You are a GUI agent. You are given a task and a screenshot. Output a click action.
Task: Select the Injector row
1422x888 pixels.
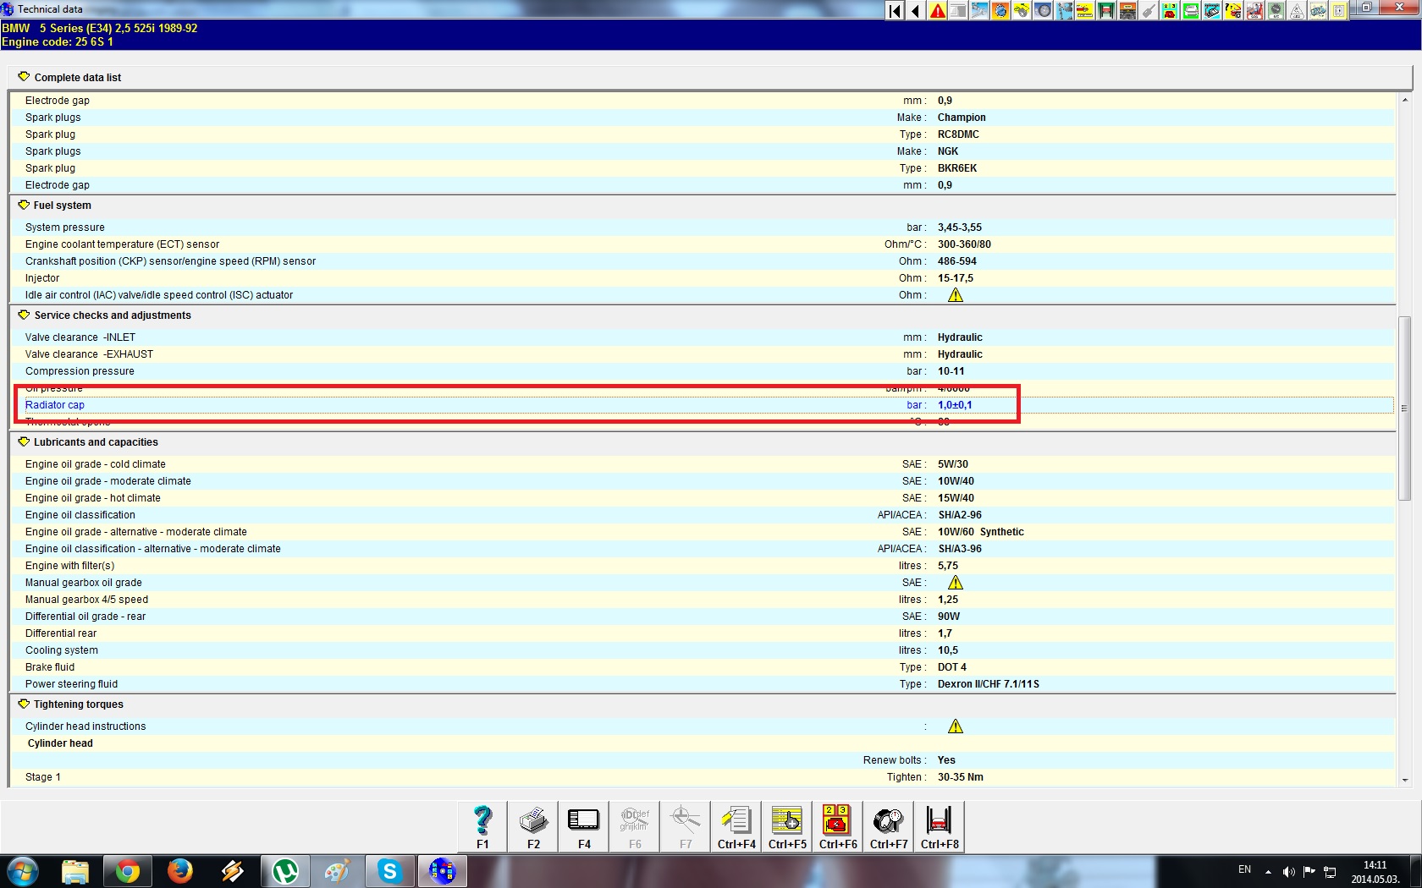pyautogui.click(x=704, y=278)
